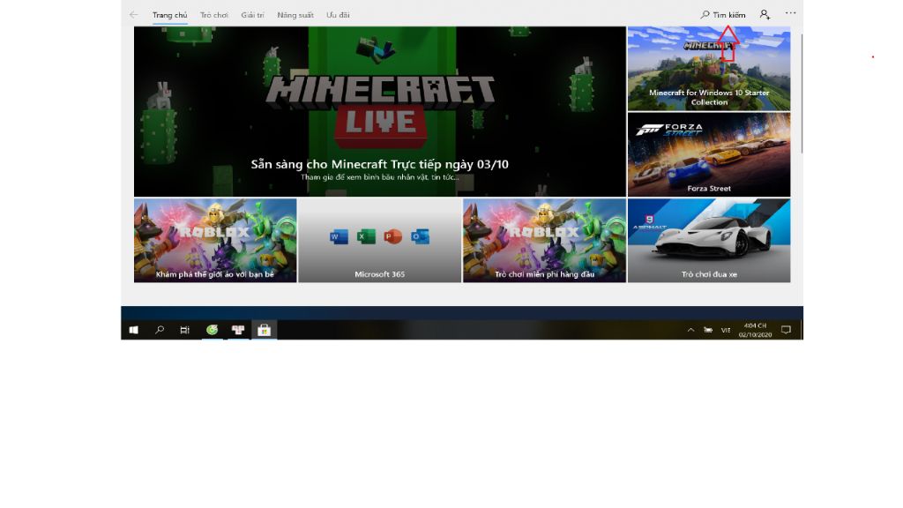Screen dimensions: 903x508
Task: Open Minecraft for Windows 10 Starter Collection tile
Action: pyautogui.click(x=709, y=69)
